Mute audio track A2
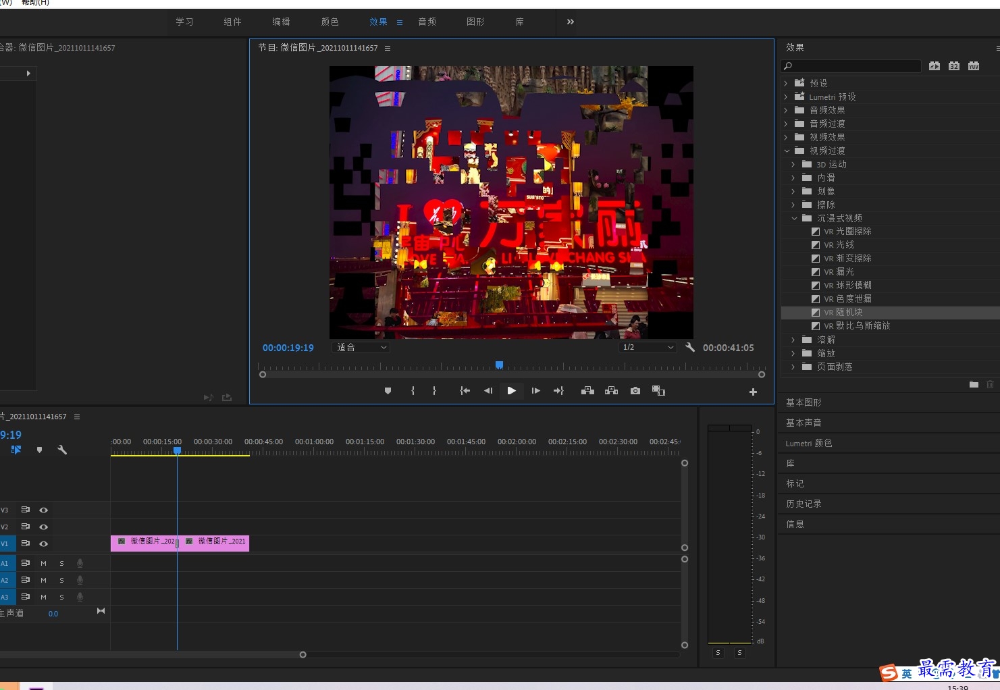 coord(43,580)
